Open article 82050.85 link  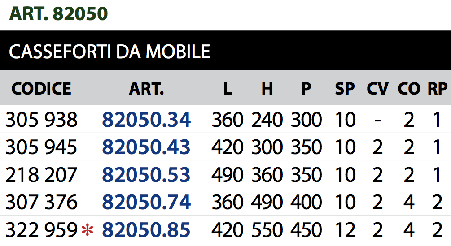point(146,230)
